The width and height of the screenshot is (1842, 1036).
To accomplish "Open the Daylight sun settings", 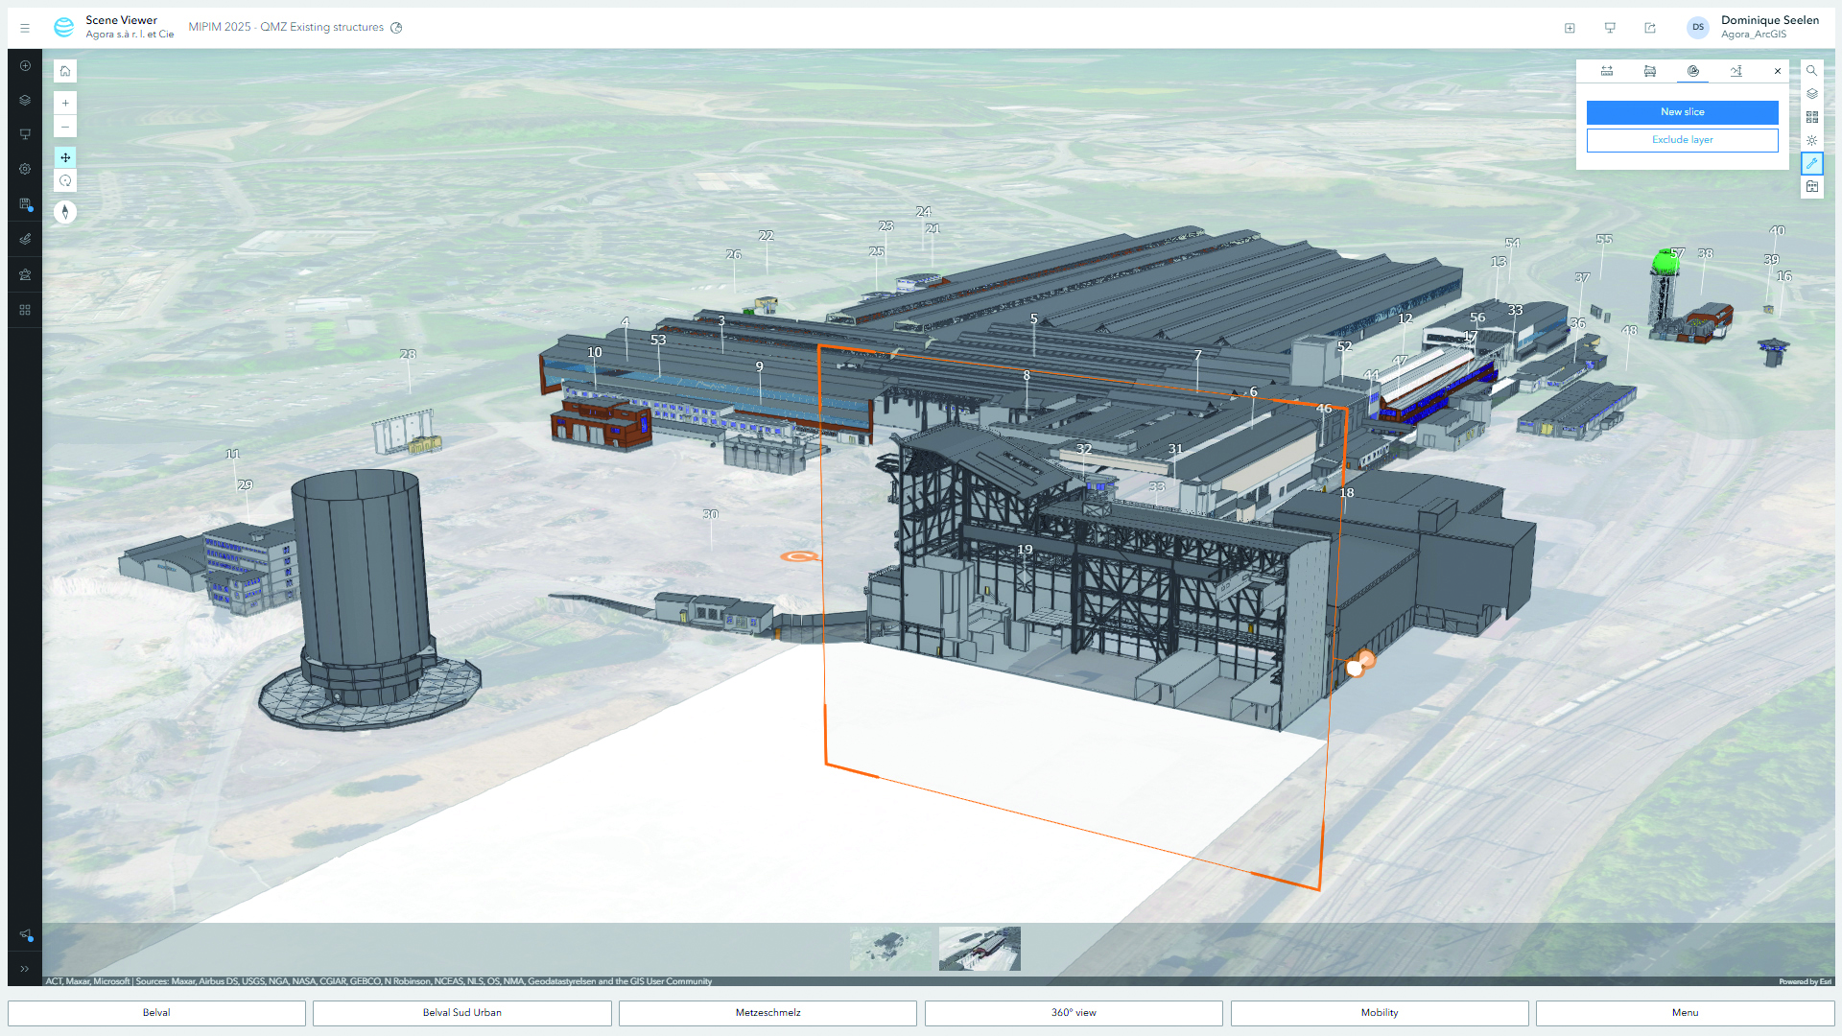I will pyautogui.click(x=1811, y=140).
